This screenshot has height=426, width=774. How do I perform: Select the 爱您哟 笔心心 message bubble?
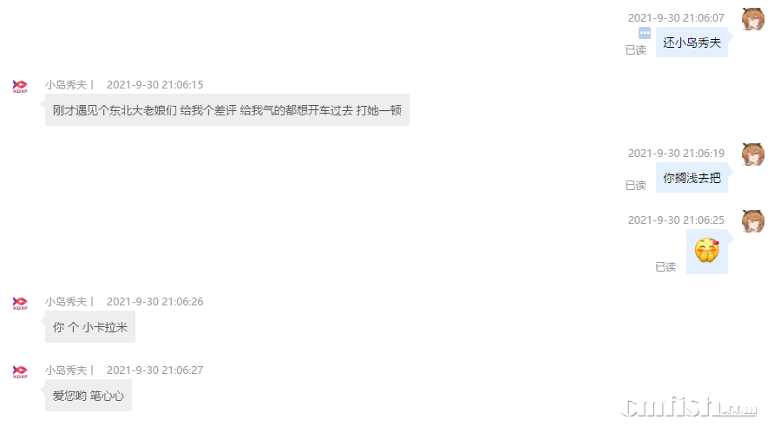pyautogui.click(x=89, y=396)
